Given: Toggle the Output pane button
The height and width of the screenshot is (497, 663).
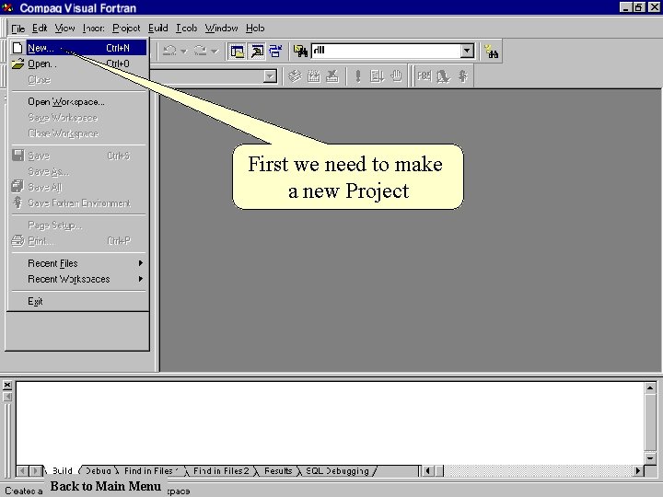Looking at the screenshot, I should pyautogui.click(x=256, y=52).
